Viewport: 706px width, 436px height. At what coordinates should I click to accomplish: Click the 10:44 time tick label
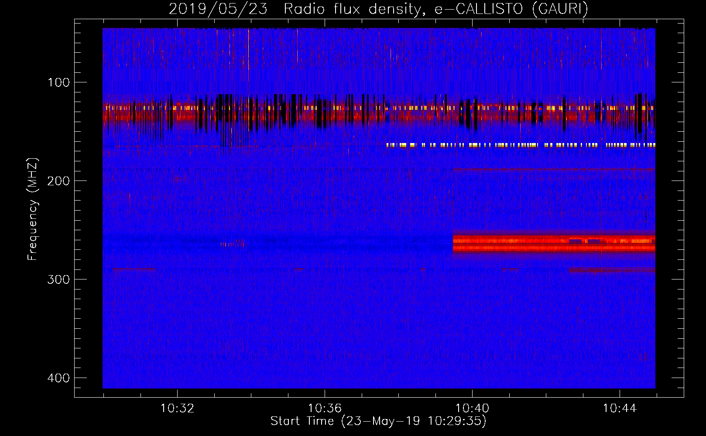coord(620,409)
